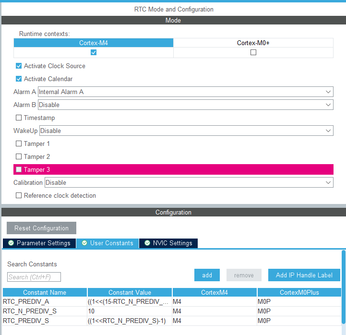Sort by the Constant Value column header
This screenshot has width=346, height=335.
130,292
